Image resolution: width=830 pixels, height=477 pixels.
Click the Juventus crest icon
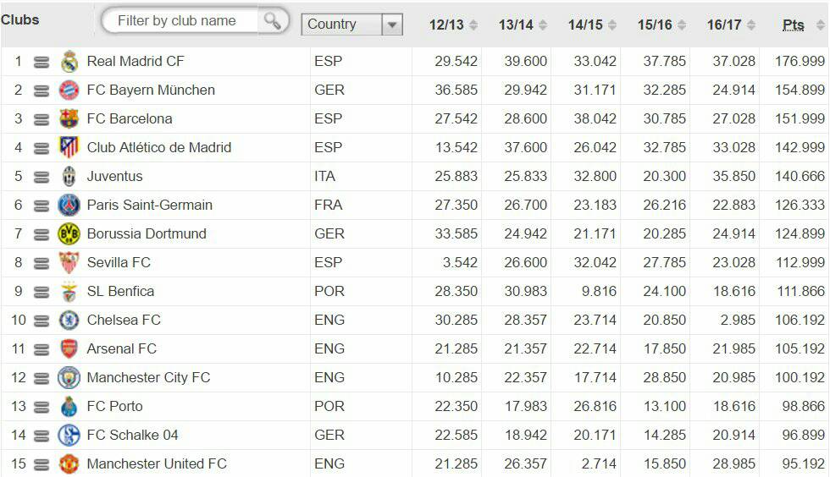(x=69, y=177)
